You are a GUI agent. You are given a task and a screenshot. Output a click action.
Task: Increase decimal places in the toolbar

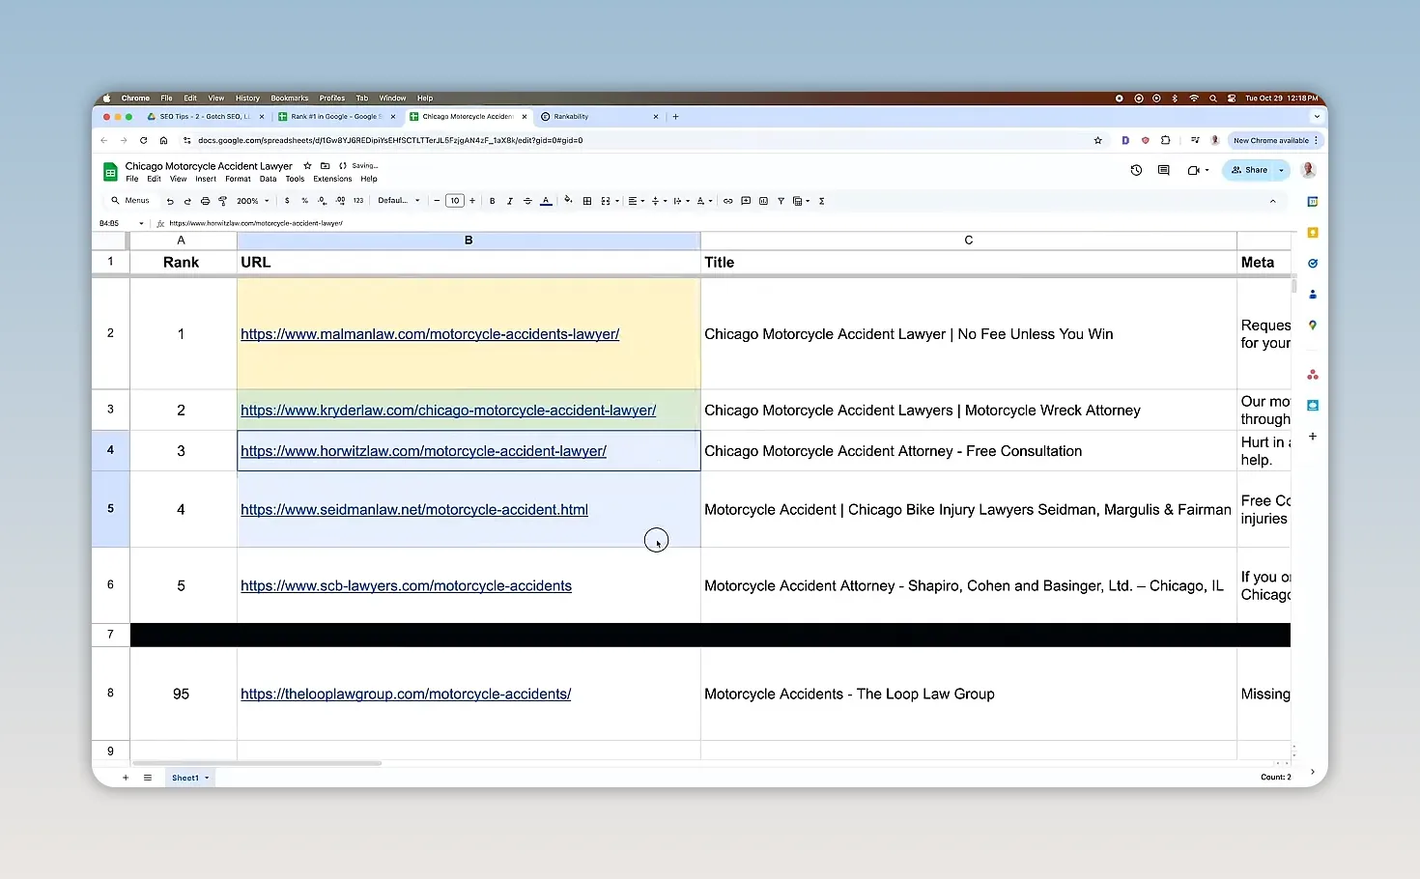pyautogui.click(x=340, y=201)
